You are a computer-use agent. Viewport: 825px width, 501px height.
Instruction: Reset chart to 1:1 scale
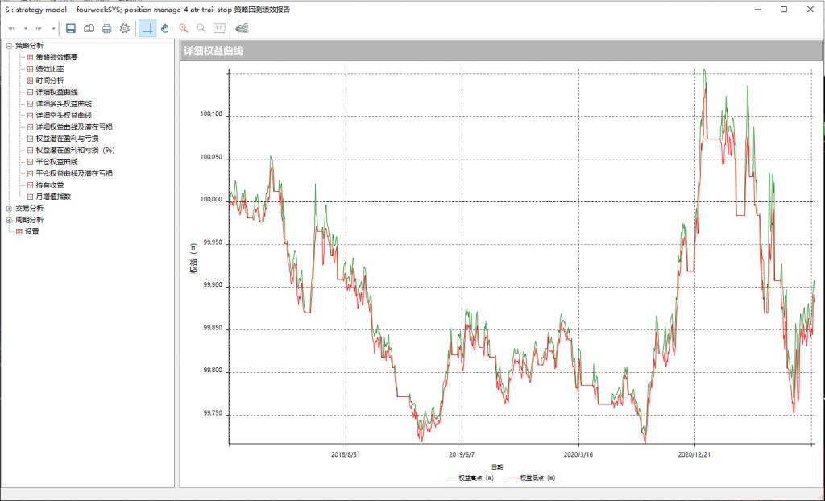219,28
